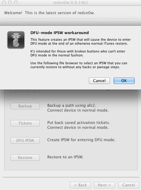Click the 'Welcome! This is the latest version' text

pyautogui.click(x=49, y=13)
